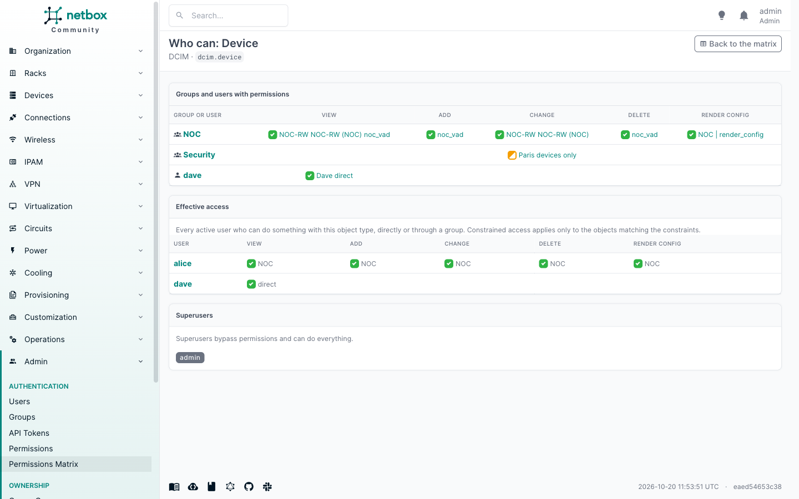Click the REST API cloud icon in footer

click(193, 487)
